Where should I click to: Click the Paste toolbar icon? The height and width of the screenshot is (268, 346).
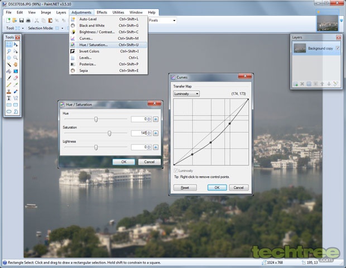(50, 21)
